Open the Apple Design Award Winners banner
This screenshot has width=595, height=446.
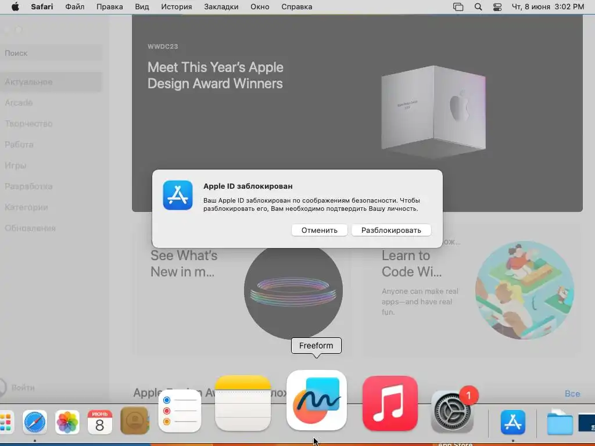[357, 113]
